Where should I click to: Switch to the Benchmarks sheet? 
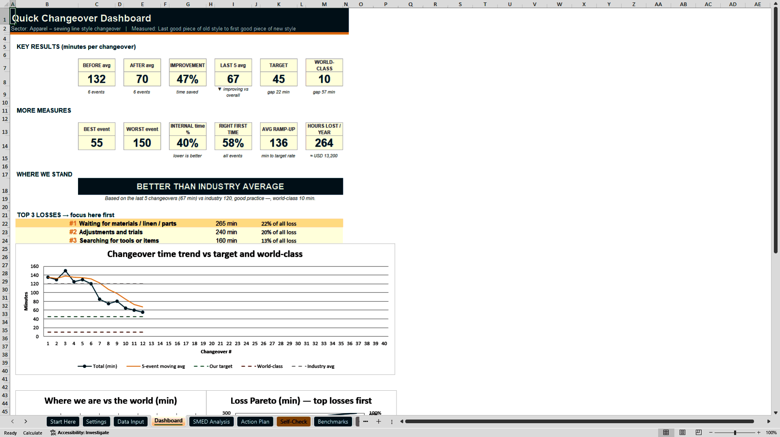coord(333,422)
